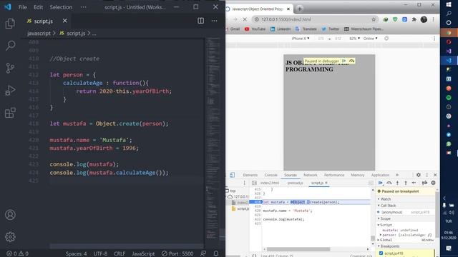Toggle pause on exceptions in DevTools
Viewport: 458px width, 257px height.
click(433, 183)
